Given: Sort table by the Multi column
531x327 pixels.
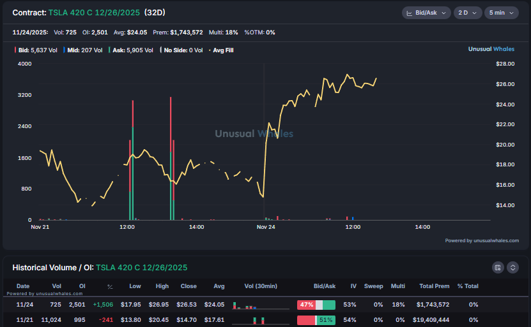Looking at the screenshot, I should (398, 286).
